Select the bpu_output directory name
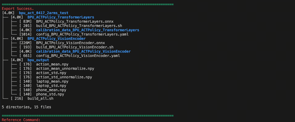This screenshot has width=295, height=122. coord(38,60)
